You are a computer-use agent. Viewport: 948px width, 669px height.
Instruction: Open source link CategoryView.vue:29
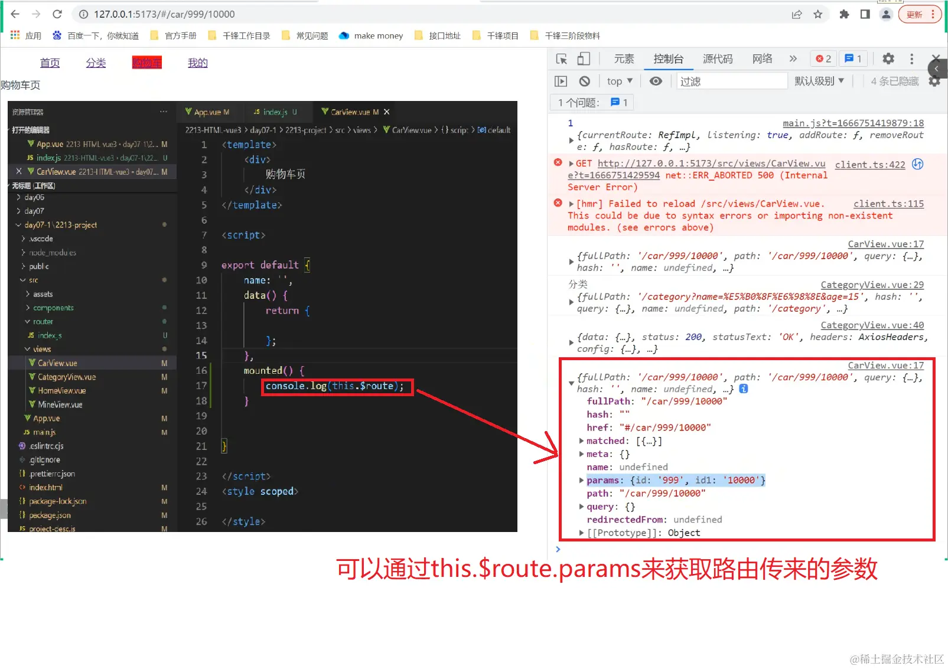click(x=872, y=285)
